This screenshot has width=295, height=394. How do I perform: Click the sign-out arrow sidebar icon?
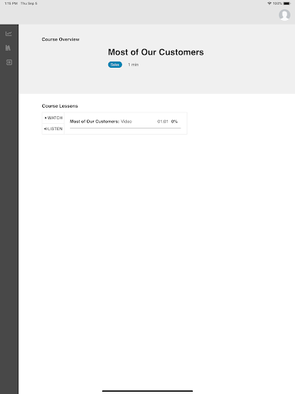(x=9, y=62)
